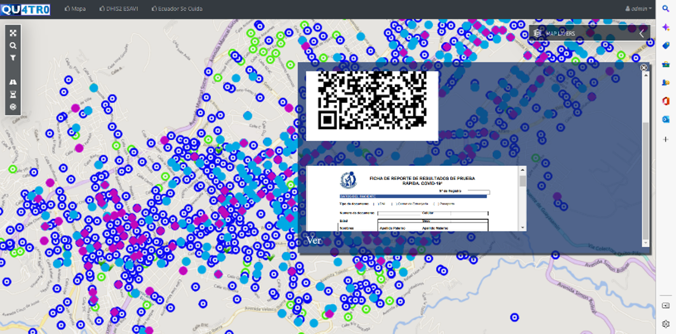Close the QR code popup overlay
The width and height of the screenshot is (676, 334).
644,68
